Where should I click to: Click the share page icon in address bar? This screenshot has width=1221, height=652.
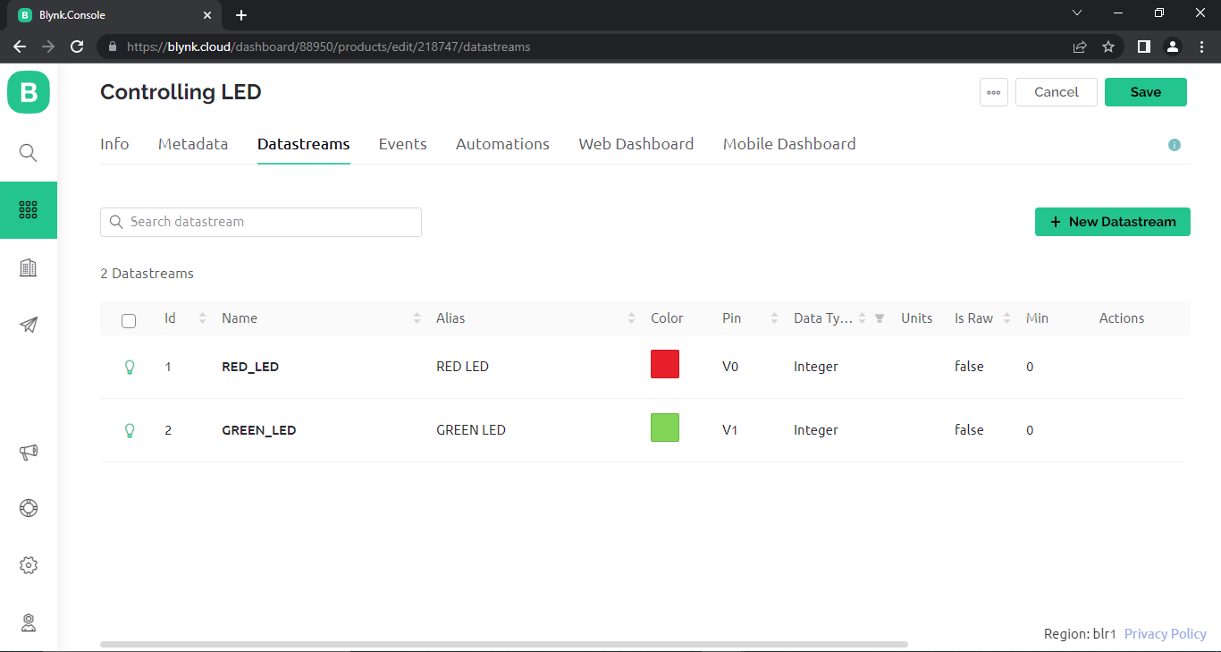pos(1080,47)
